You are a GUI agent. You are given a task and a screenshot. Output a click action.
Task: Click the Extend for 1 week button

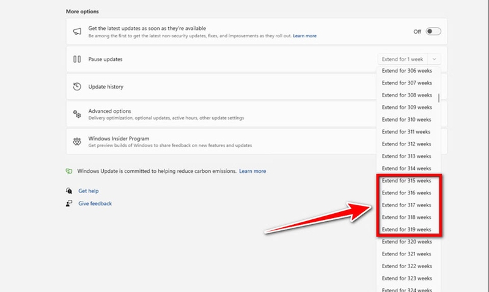(x=403, y=59)
